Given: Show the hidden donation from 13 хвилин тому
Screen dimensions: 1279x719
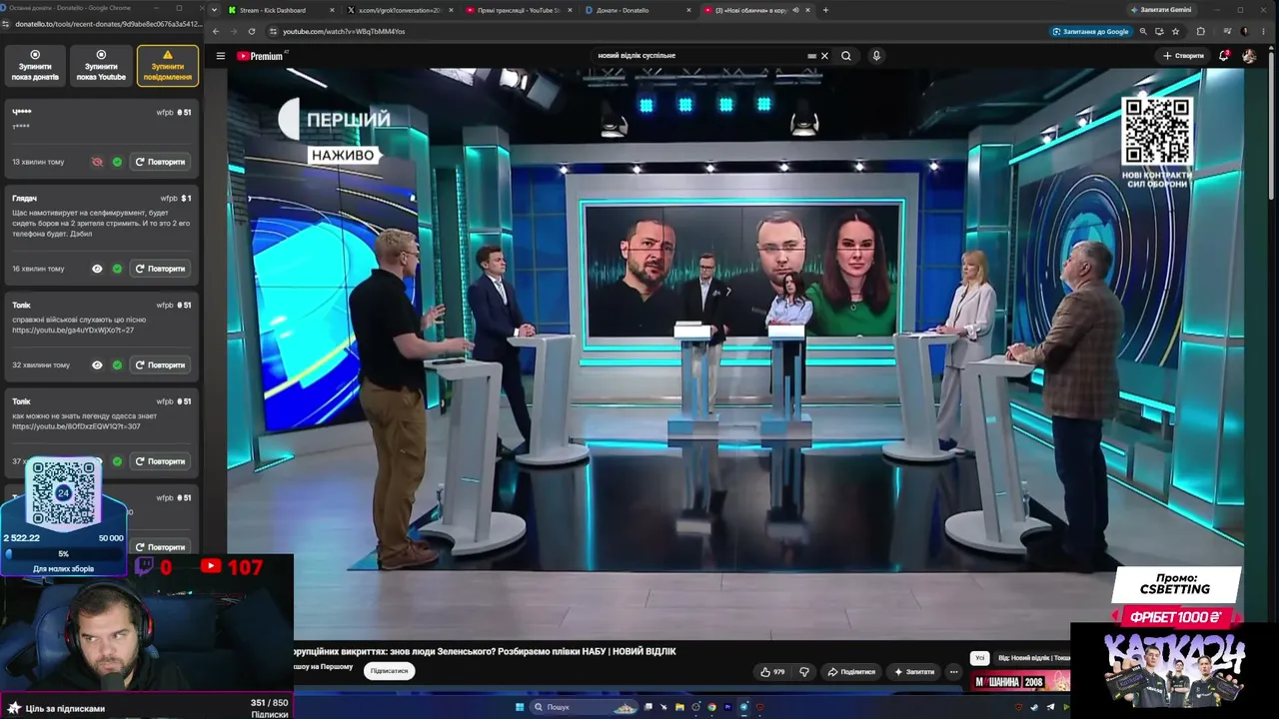Looking at the screenshot, I should [97, 162].
